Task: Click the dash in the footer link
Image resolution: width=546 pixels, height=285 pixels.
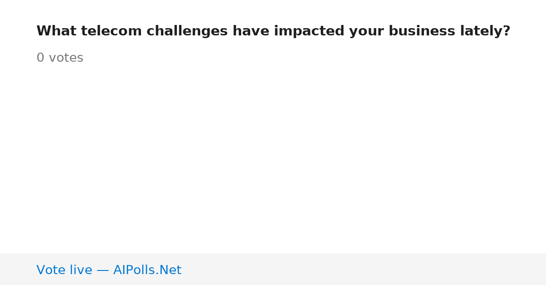Action: pyautogui.click(x=103, y=270)
